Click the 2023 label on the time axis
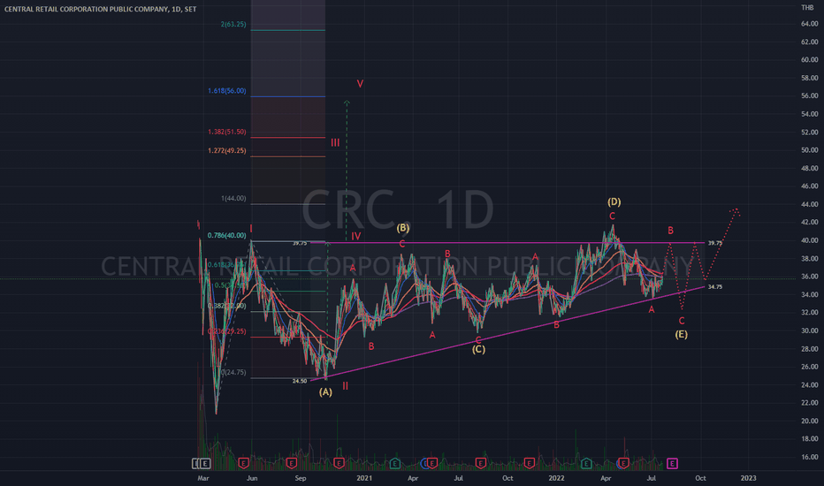The image size is (824, 486). [x=748, y=478]
